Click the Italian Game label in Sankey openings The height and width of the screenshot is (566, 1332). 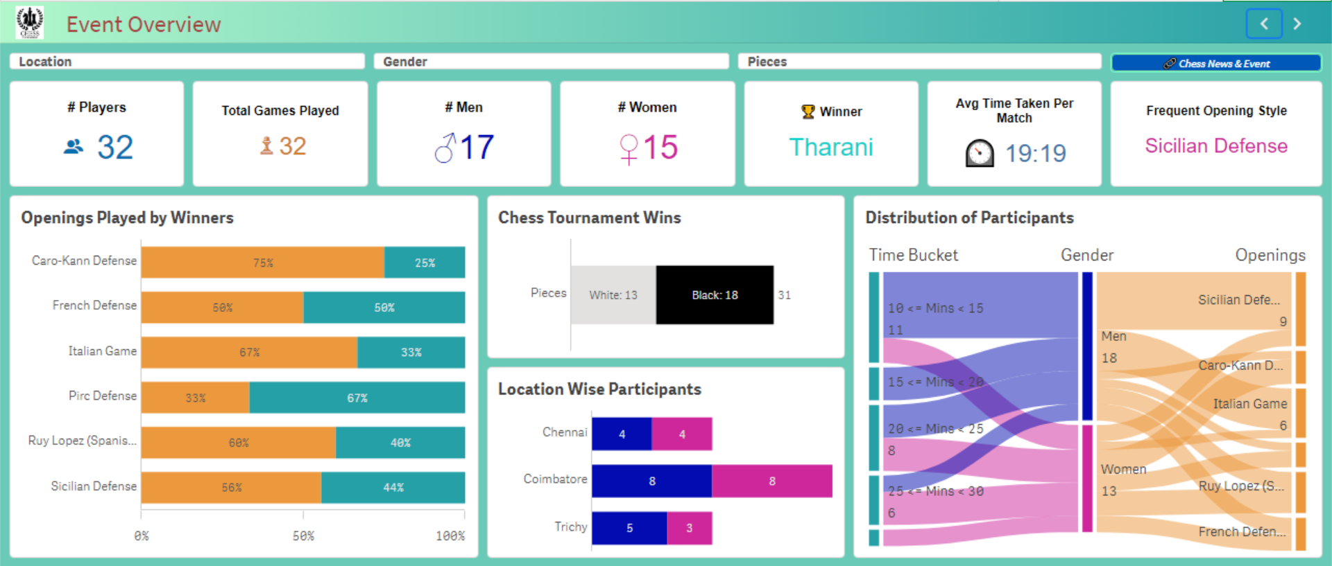[x=1250, y=404]
